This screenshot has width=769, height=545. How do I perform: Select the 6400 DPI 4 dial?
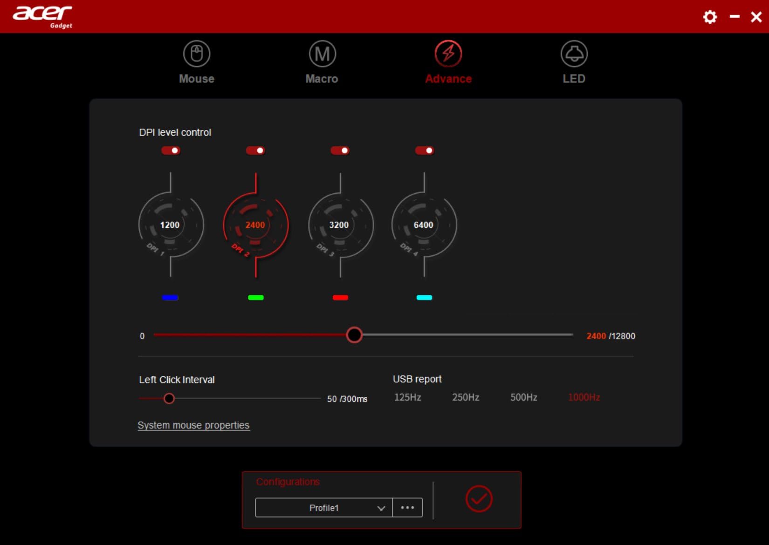coord(424,225)
